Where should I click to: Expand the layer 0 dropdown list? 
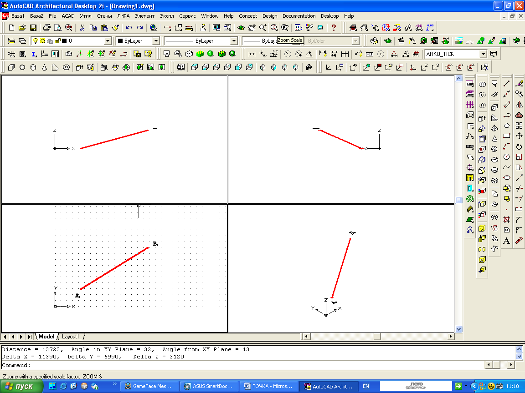pos(108,41)
